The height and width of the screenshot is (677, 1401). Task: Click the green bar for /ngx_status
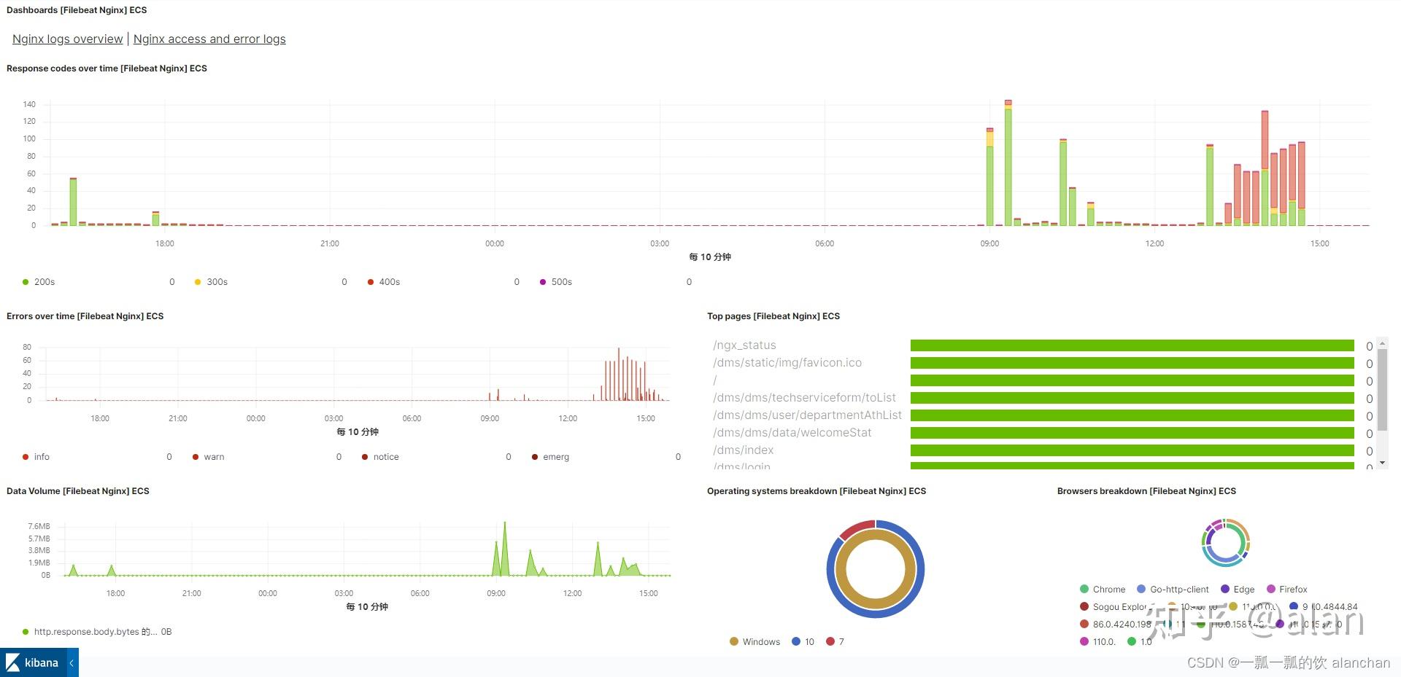coord(1131,345)
